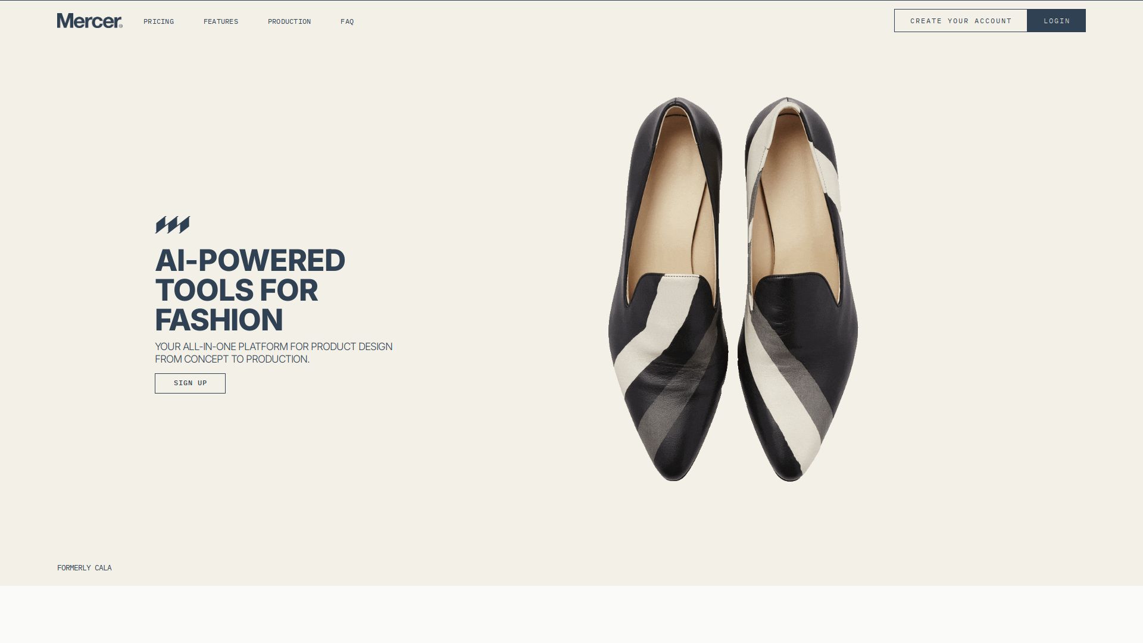Screen dimensions: 1143x643
Task: Click the 'Formerly CALA' text
Action: point(85,568)
